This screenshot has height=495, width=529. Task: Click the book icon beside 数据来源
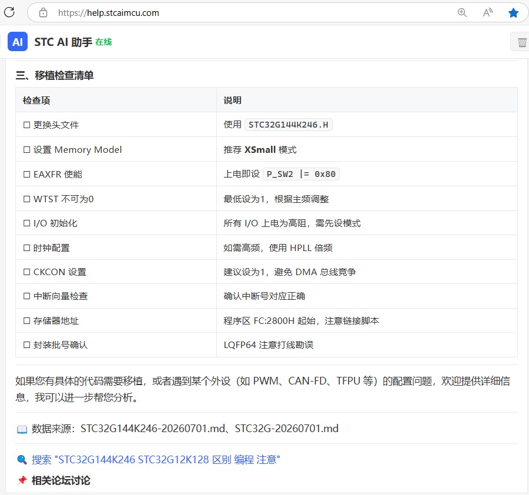(x=22, y=429)
